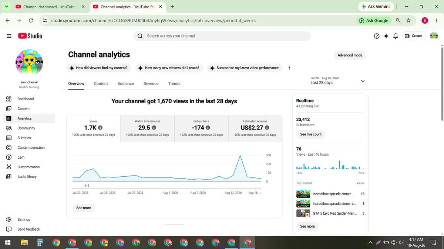Select the Estimated revenue metric card
The image size is (444, 249).
tap(255, 128)
